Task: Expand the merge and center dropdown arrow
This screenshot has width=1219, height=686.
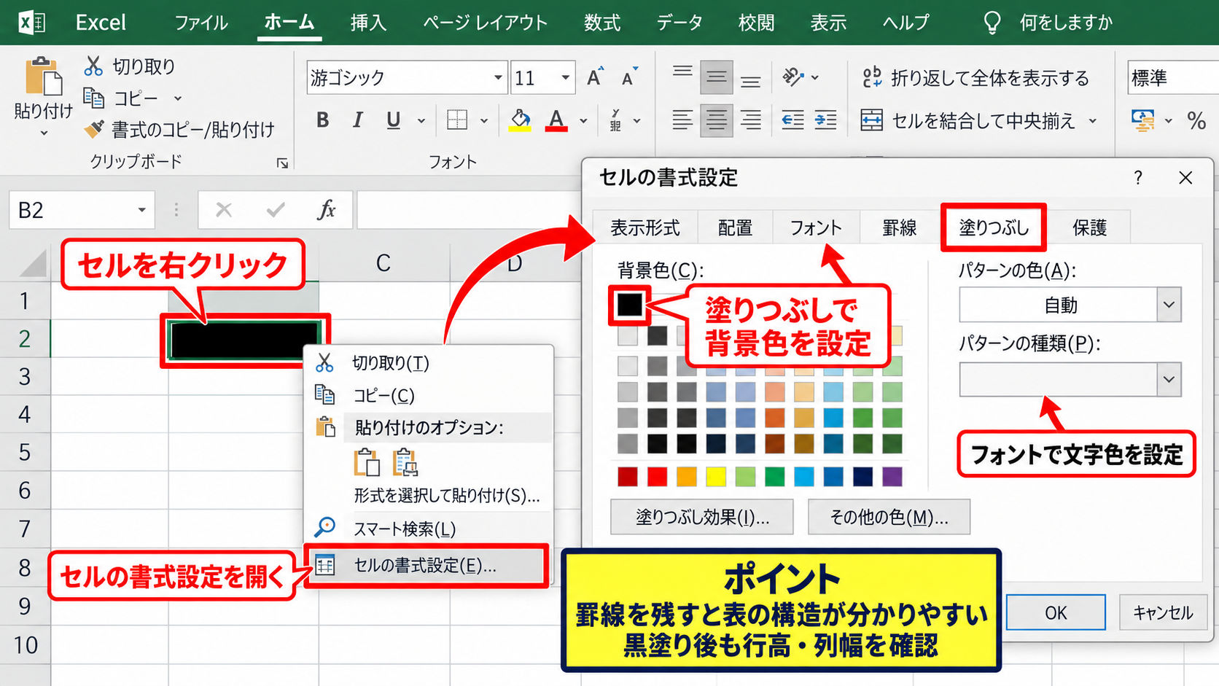Action: point(1092,120)
